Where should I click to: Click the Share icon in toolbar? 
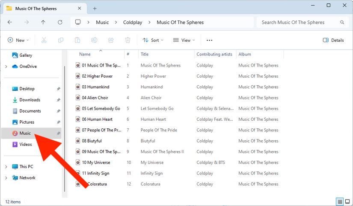click(111, 40)
